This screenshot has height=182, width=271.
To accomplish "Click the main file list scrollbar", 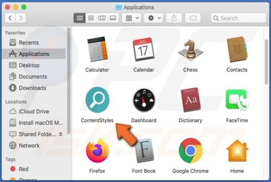I will (x=266, y=62).
